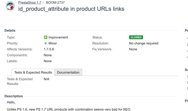Click the No change required resolution value
This screenshot has height=111, width=188.
tap(144, 43)
